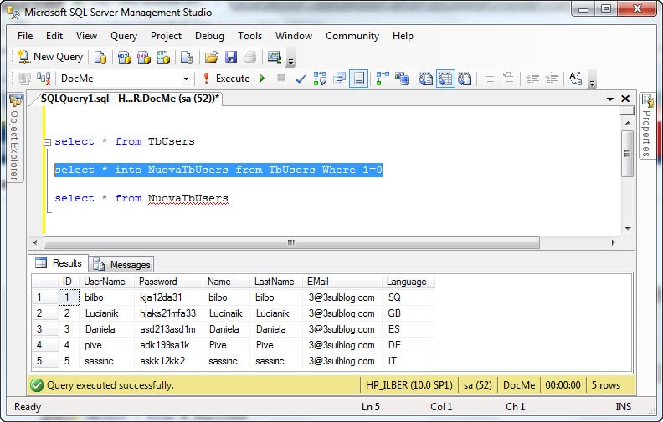Click the Activity Monitor icon
The image size is (663, 422).
click(x=273, y=57)
